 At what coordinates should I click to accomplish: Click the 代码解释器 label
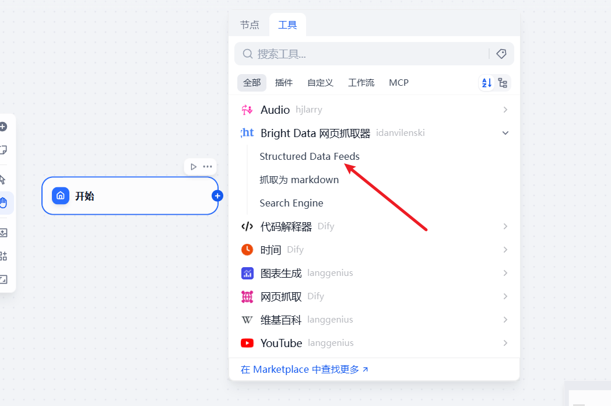click(x=286, y=226)
